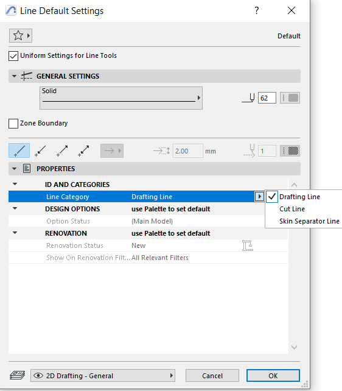Uncheck Uniform Settings for Line Tools
342x391 pixels.
pos(13,56)
